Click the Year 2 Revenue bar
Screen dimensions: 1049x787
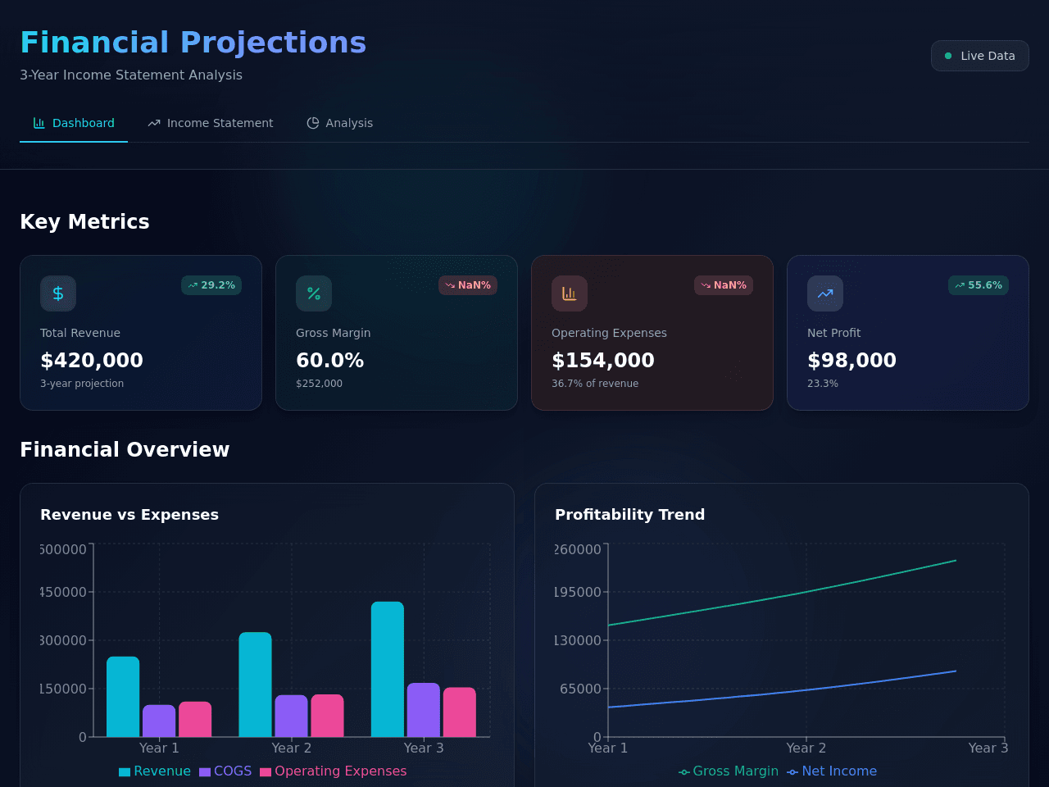click(255, 685)
